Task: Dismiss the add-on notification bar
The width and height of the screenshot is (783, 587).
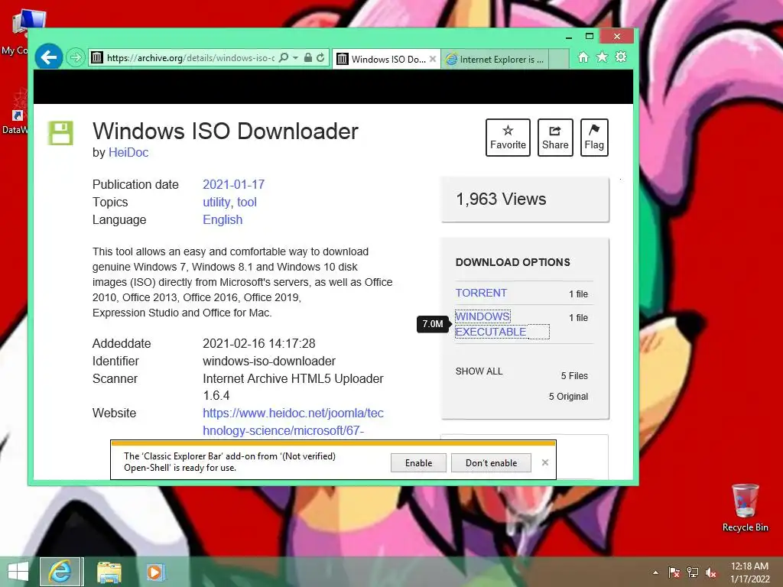Action: [x=544, y=462]
